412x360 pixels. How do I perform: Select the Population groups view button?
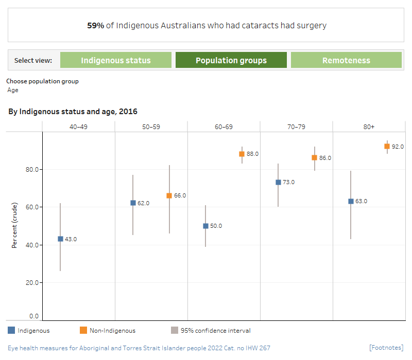point(231,60)
